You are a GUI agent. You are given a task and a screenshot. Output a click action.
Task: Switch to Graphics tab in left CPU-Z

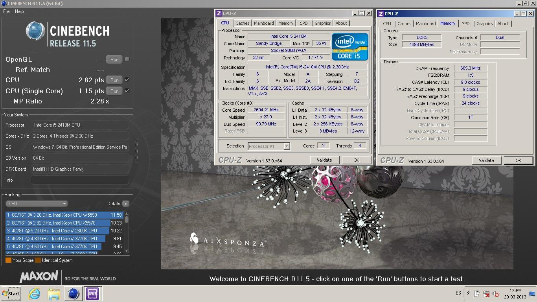tap(323, 23)
